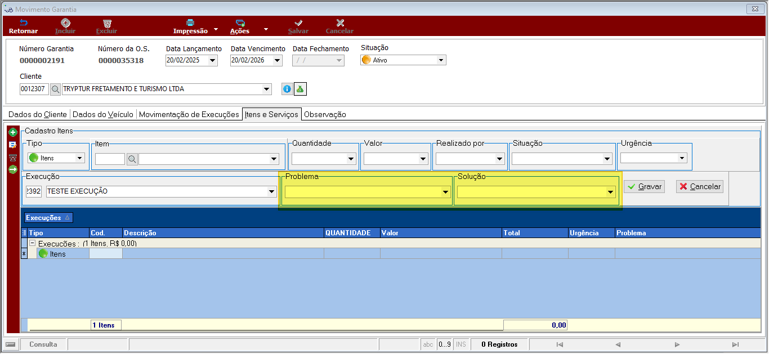Click the Cancelar button beside Gravar
The image size is (769, 354).
[700, 186]
